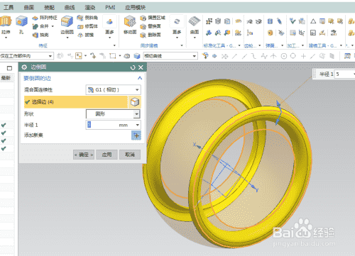Open the 应用模块 tab
The image size is (355, 256).
135,8
